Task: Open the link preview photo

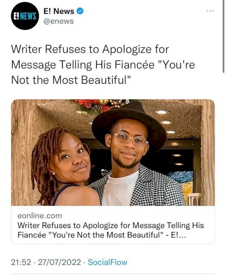Action: pyautogui.click(x=113, y=152)
